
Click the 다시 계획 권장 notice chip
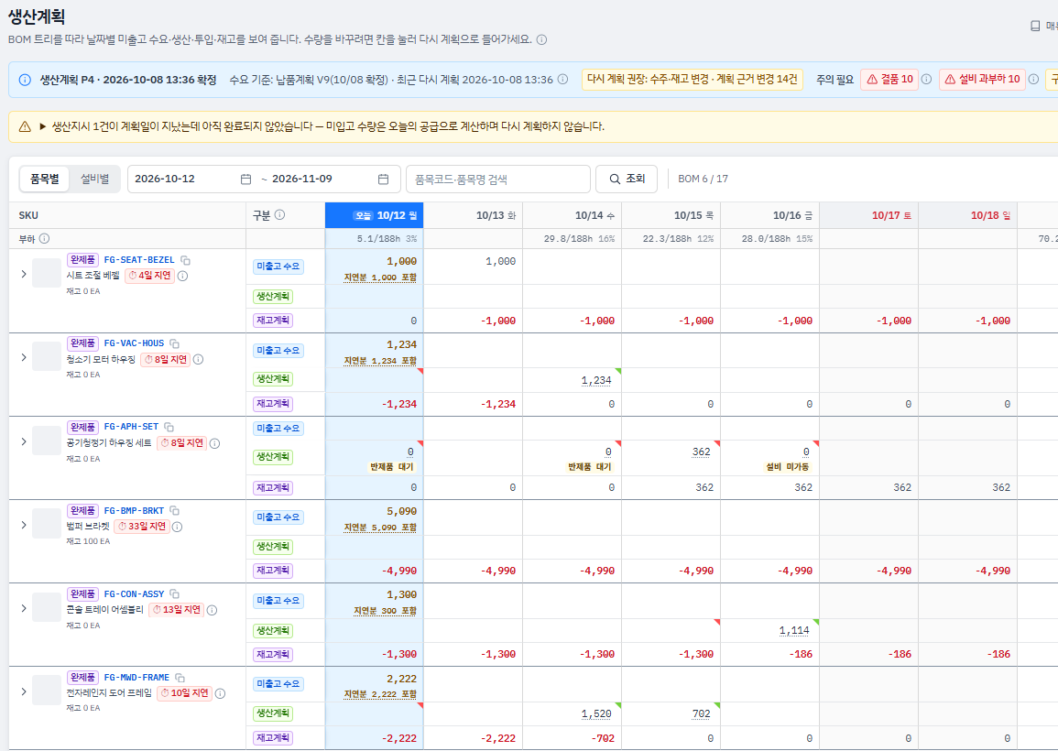point(693,80)
